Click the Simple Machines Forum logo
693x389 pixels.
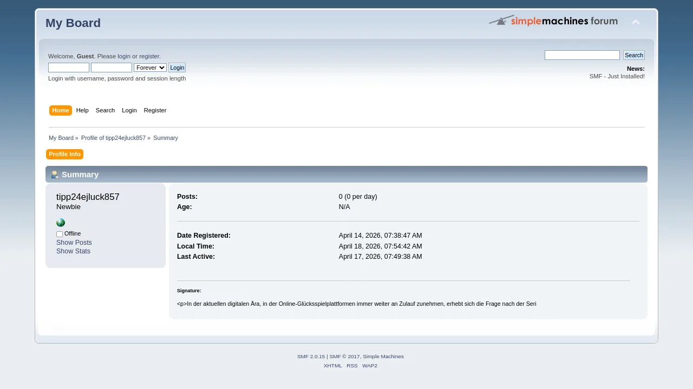(553, 21)
